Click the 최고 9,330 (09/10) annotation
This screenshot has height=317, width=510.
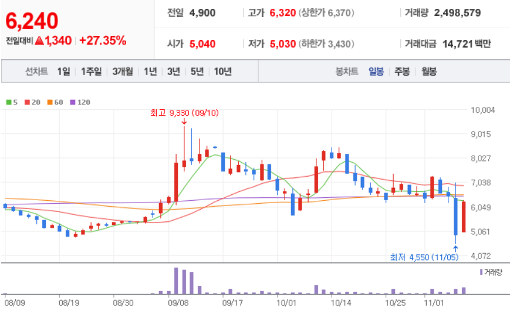(184, 113)
